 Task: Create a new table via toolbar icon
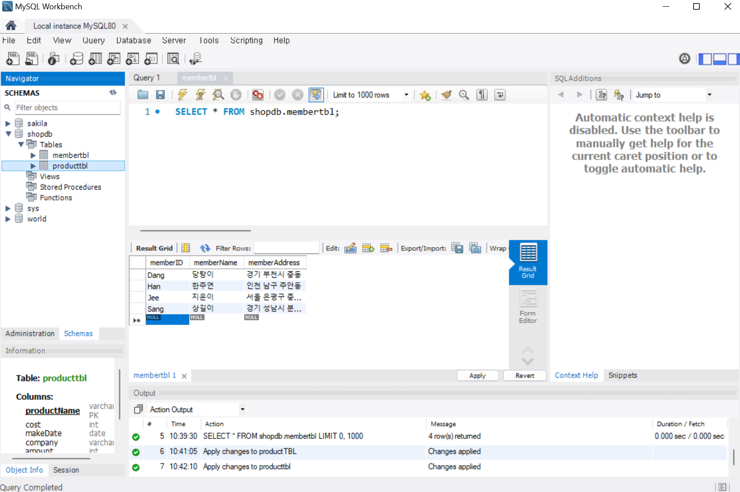(x=95, y=58)
